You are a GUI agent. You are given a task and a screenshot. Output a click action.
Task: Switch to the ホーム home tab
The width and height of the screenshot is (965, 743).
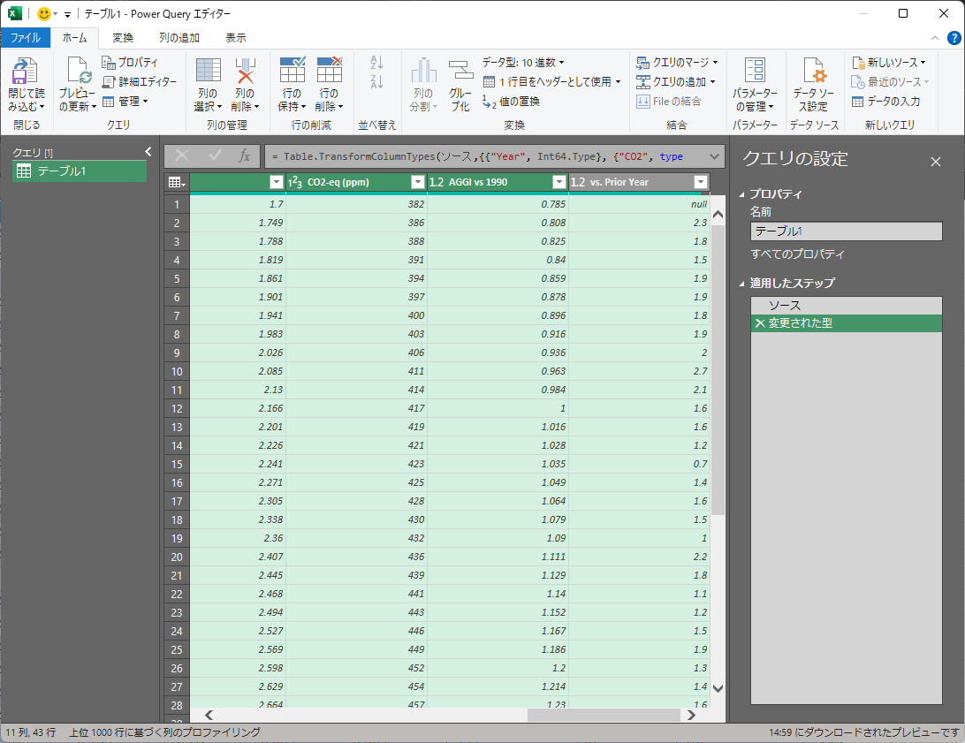click(x=74, y=37)
